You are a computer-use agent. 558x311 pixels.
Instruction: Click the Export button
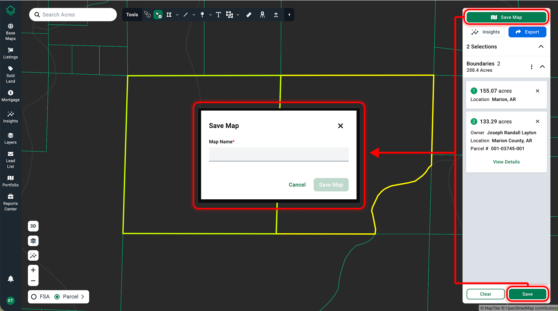click(x=527, y=32)
